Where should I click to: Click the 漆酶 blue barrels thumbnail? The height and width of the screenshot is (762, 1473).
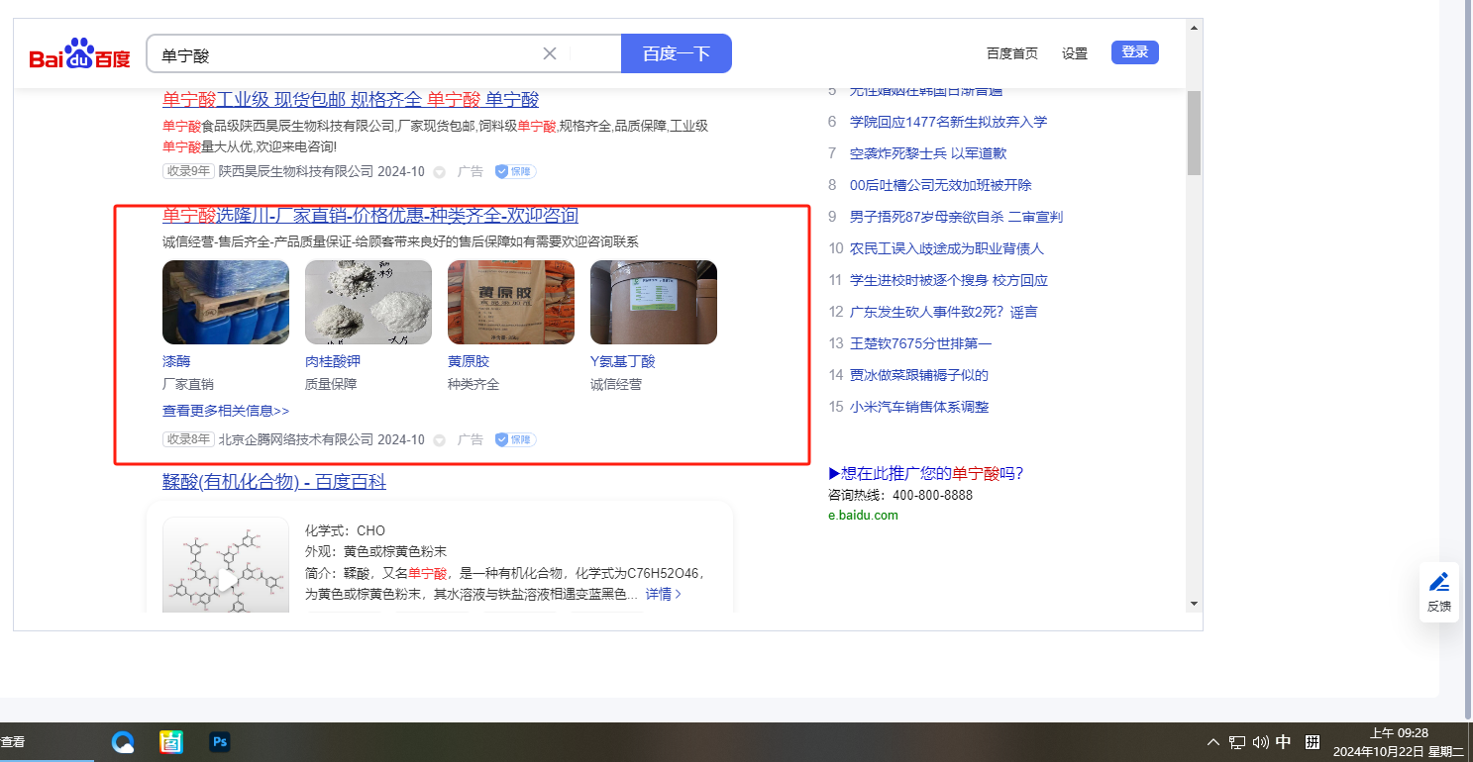[x=226, y=302]
